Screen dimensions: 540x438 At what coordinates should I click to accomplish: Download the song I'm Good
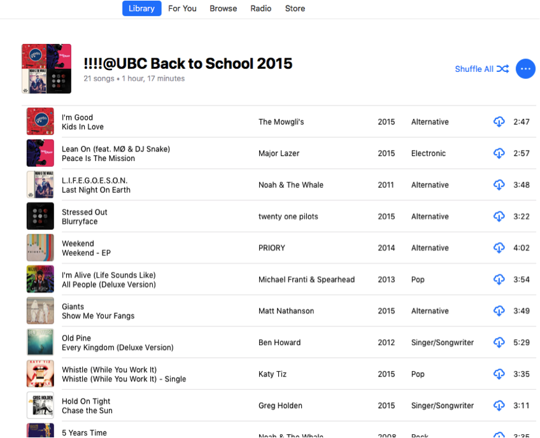(x=499, y=122)
